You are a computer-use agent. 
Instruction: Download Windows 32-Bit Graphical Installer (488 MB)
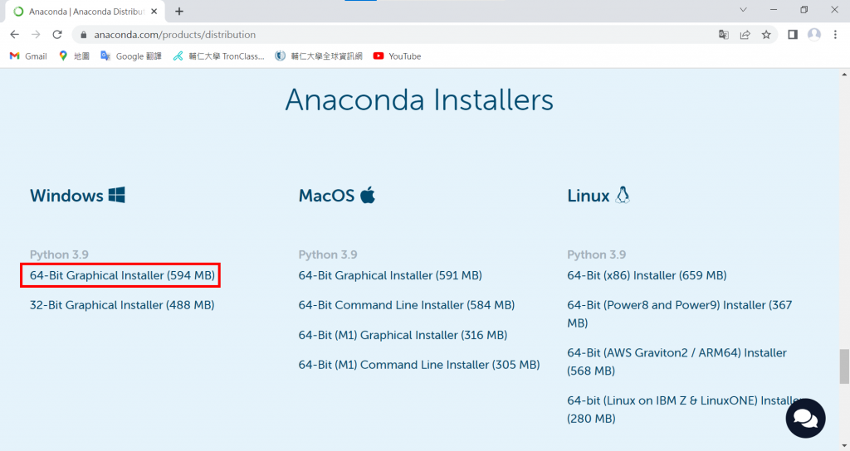click(122, 305)
